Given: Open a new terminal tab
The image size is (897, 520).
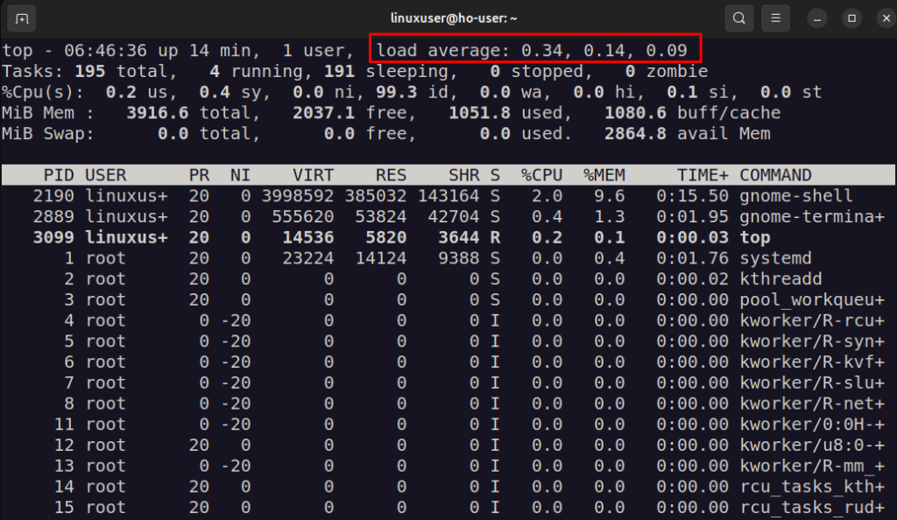Looking at the screenshot, I should 22,18.
